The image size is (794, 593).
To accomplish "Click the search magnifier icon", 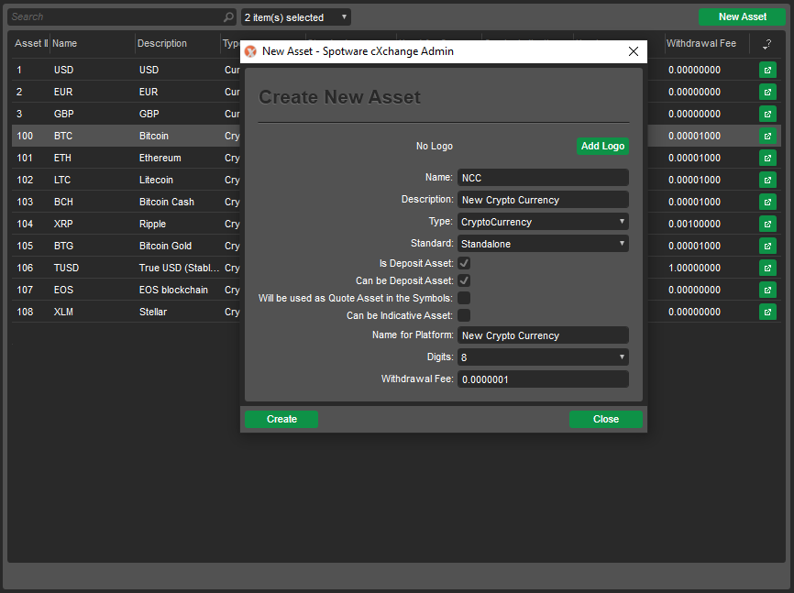I will click(228, 17).
